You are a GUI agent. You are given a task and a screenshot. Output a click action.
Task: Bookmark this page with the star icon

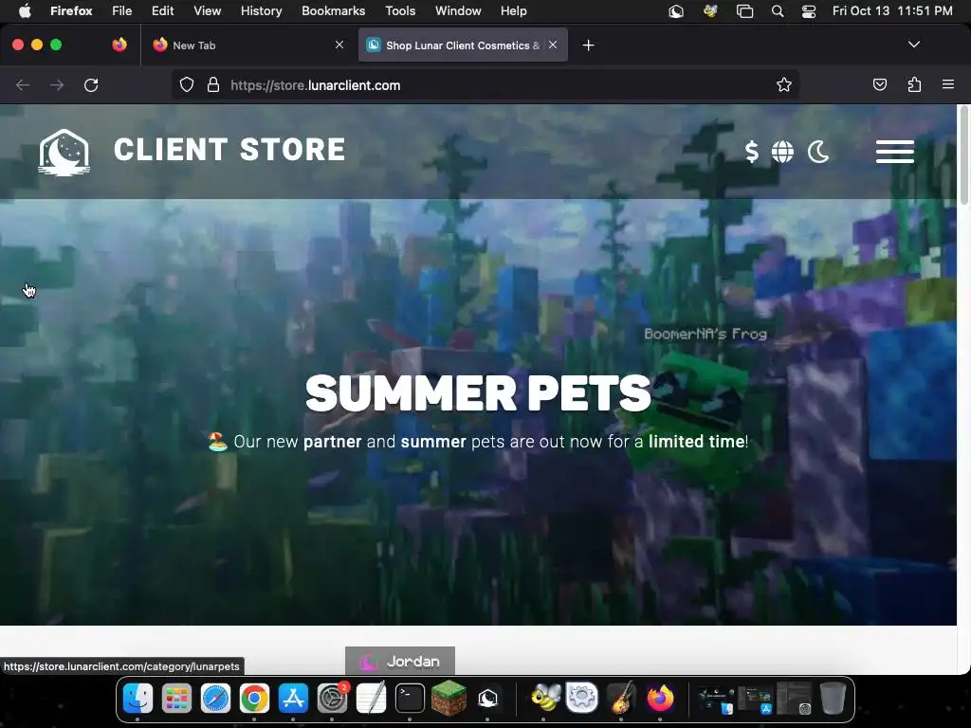(x=784, y=84)
